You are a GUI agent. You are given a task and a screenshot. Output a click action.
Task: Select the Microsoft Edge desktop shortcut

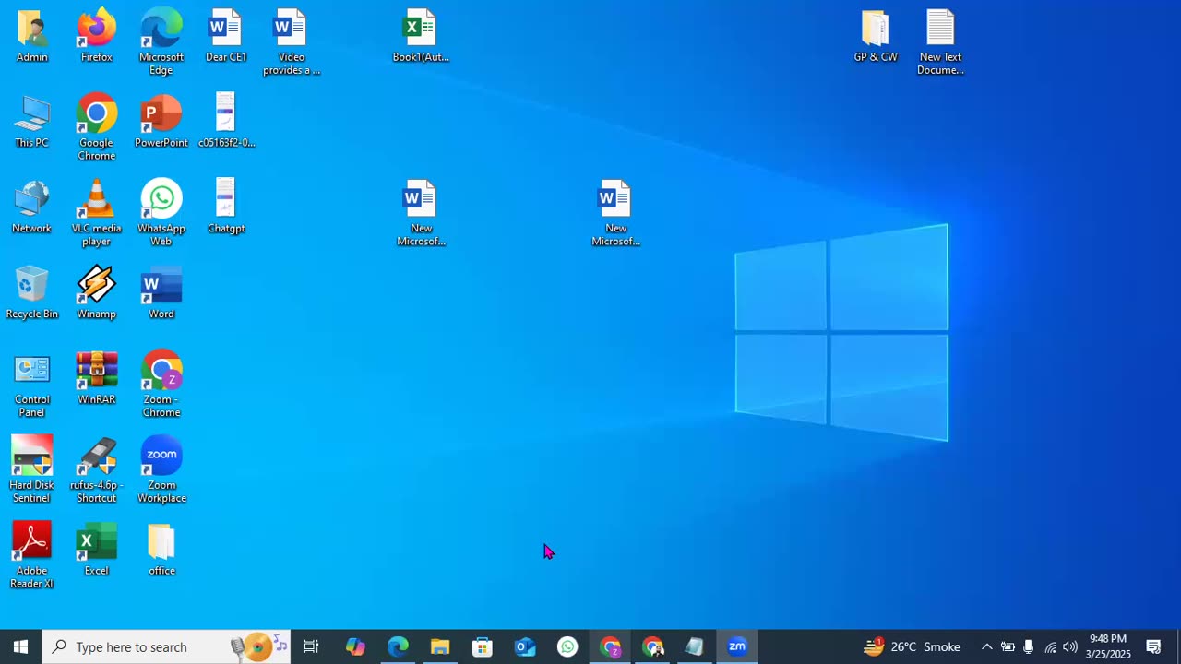click(161, 42)
